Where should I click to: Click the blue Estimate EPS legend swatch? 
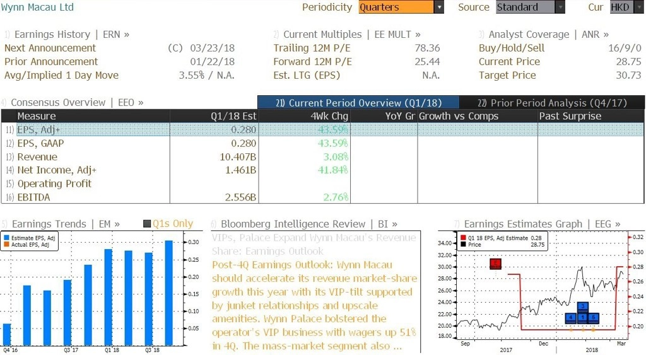click(x=6, y=238)
